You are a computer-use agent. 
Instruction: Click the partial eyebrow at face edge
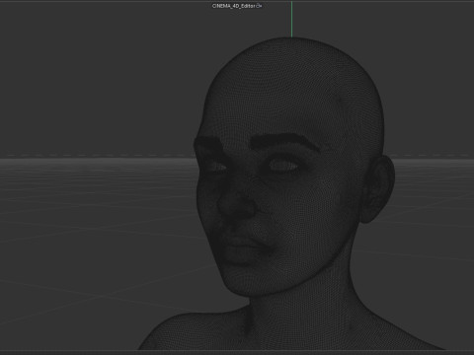208,144
